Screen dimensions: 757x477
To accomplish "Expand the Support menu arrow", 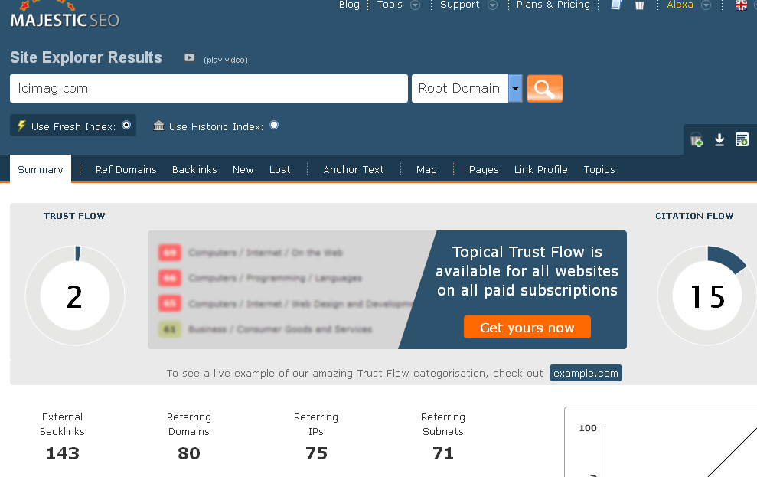I will tap(492, 5).
